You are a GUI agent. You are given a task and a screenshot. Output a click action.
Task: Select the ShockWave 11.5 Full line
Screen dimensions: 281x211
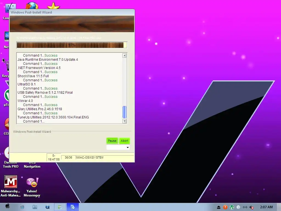[33, 76]
